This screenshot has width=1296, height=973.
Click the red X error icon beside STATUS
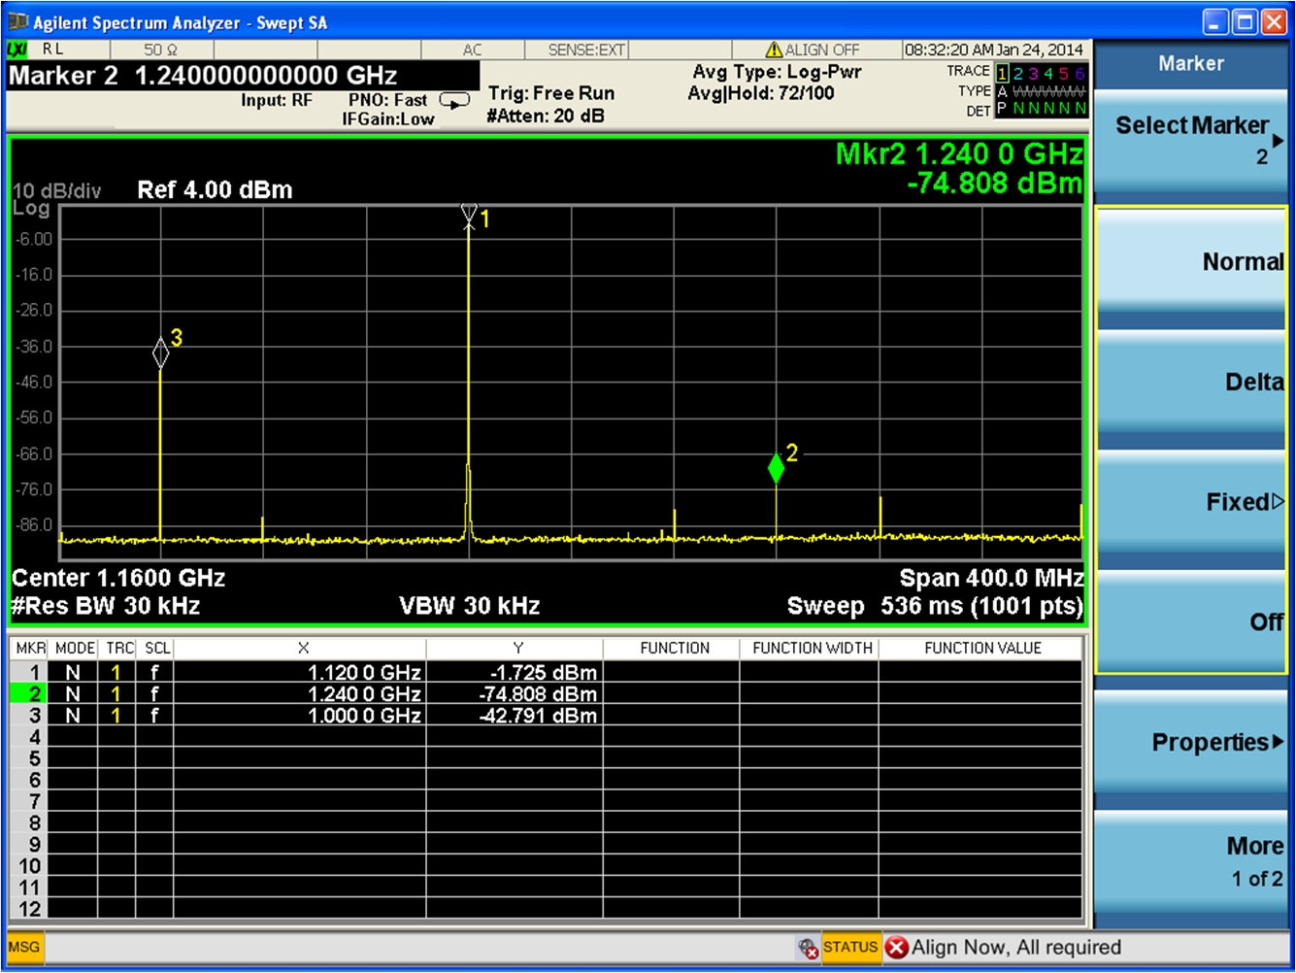click(896, 947)
